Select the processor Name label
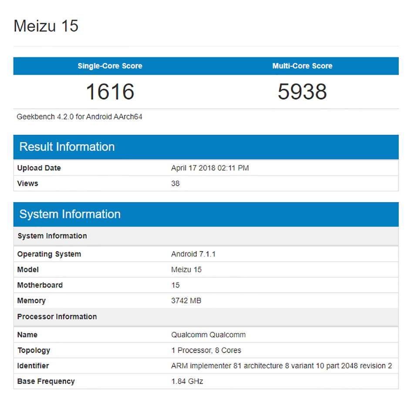Screen dimensions: 418x394 click(27, 334)
